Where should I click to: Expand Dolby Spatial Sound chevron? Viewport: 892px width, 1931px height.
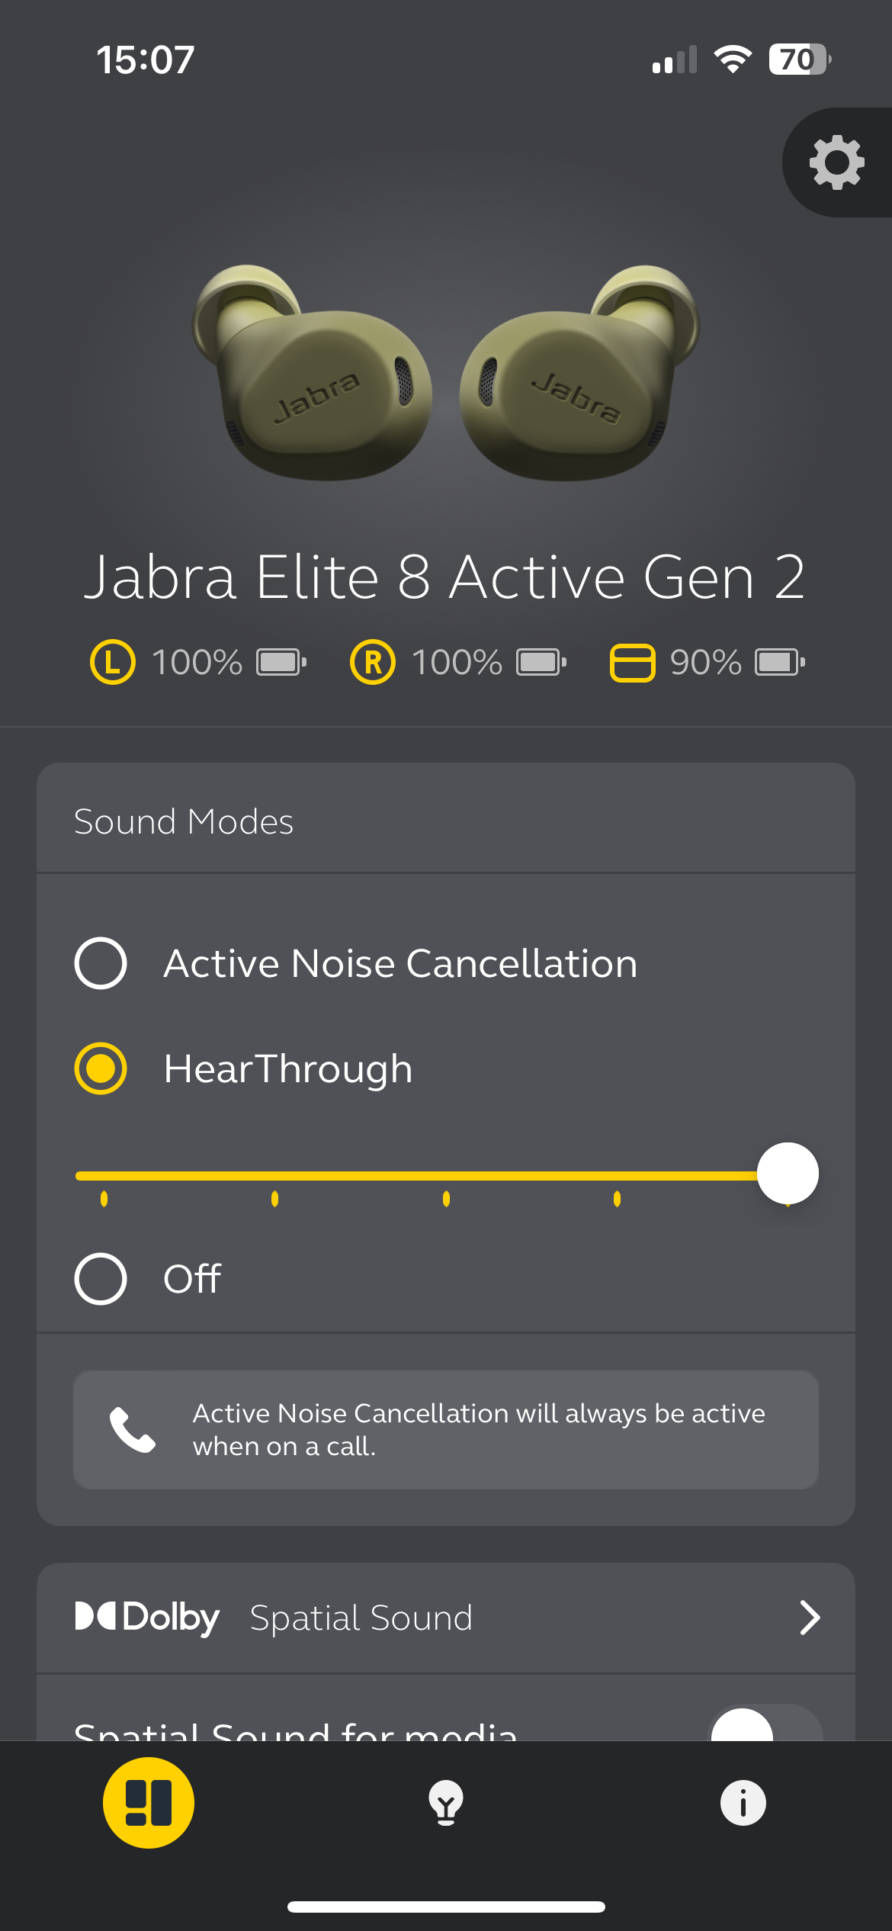point(809,1618)
